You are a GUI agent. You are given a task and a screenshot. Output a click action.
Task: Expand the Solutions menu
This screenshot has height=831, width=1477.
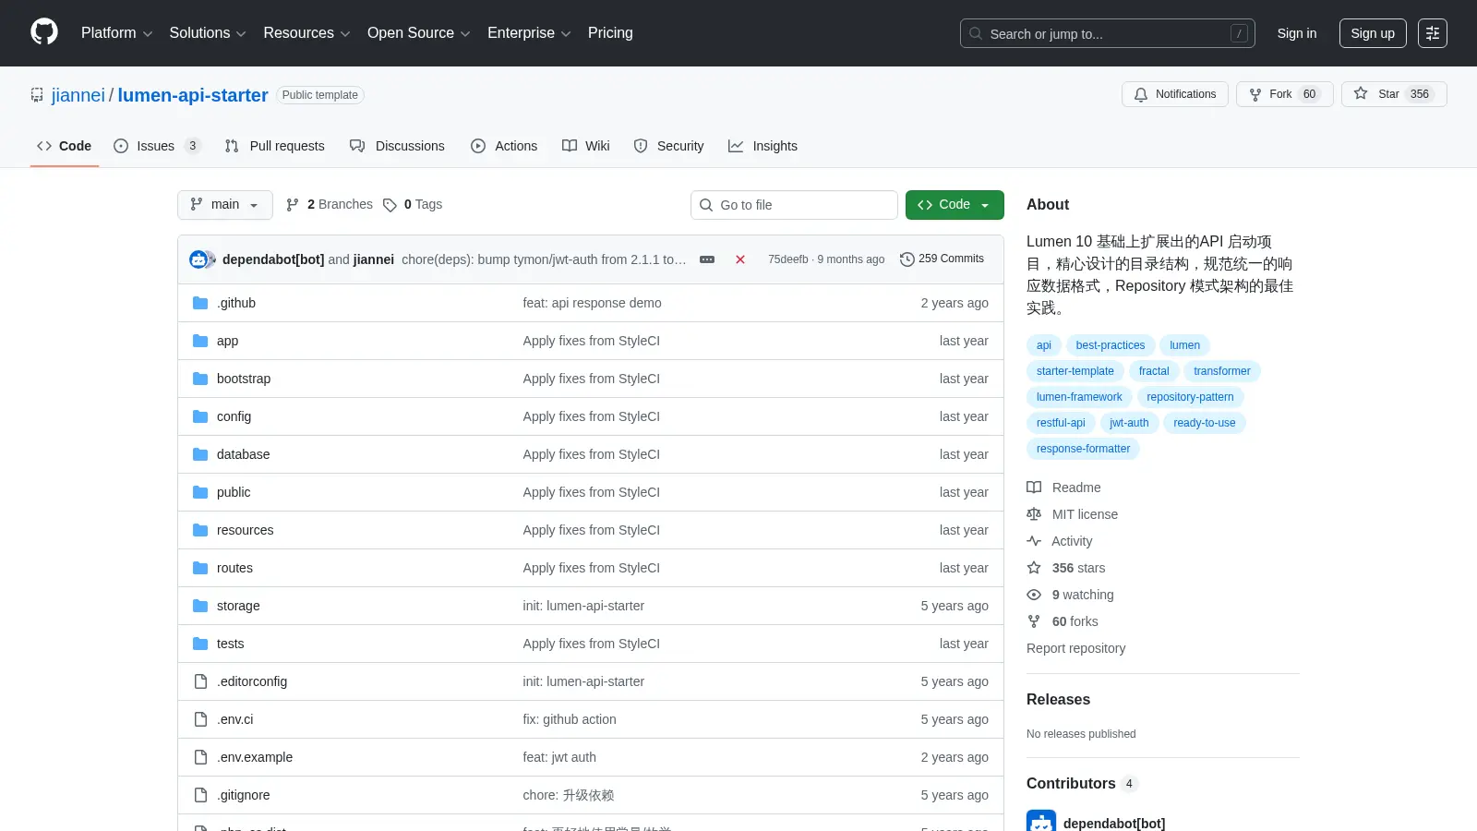208,33
